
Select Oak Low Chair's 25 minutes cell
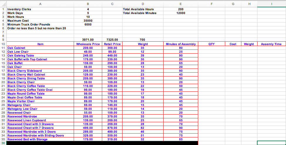coord(181,52)
